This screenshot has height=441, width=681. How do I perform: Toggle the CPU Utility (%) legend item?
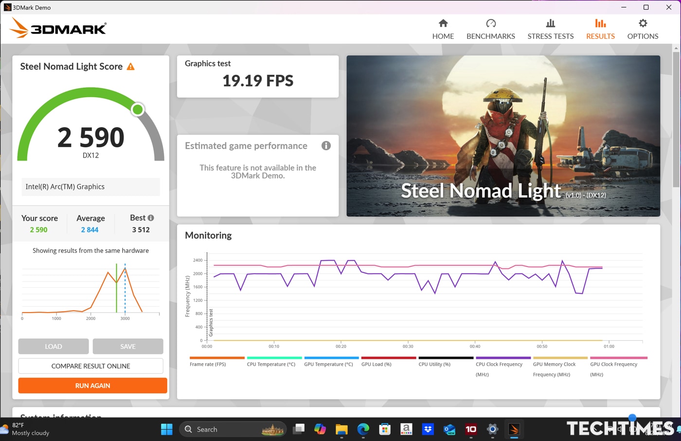coord(446,362)
